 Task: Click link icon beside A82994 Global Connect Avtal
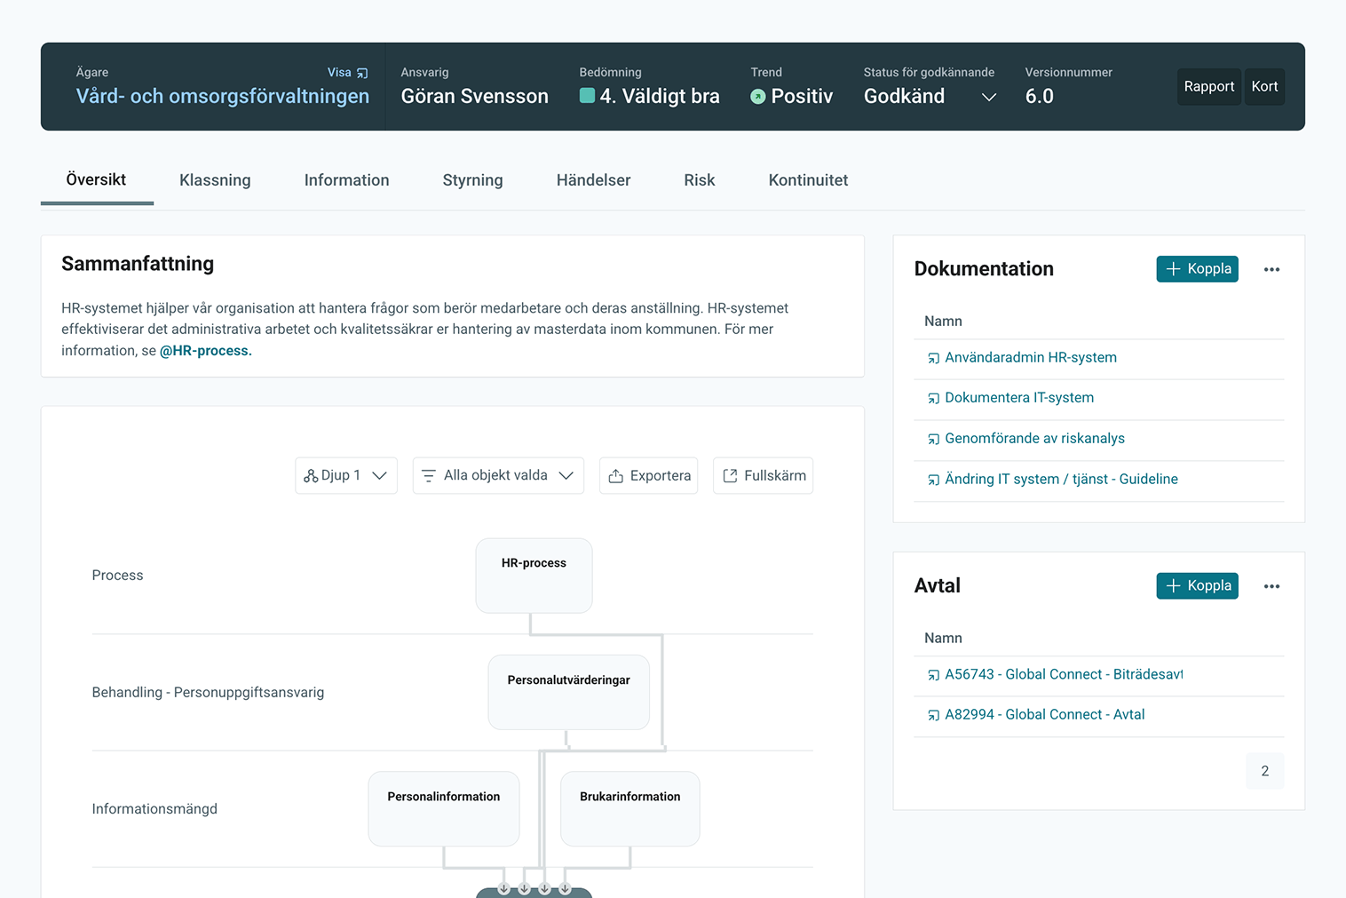pos(933,715)
